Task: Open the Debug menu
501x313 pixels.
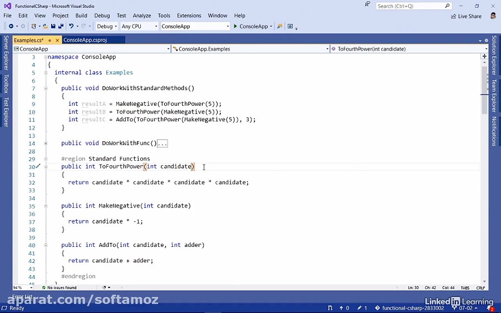Action: 102,16
